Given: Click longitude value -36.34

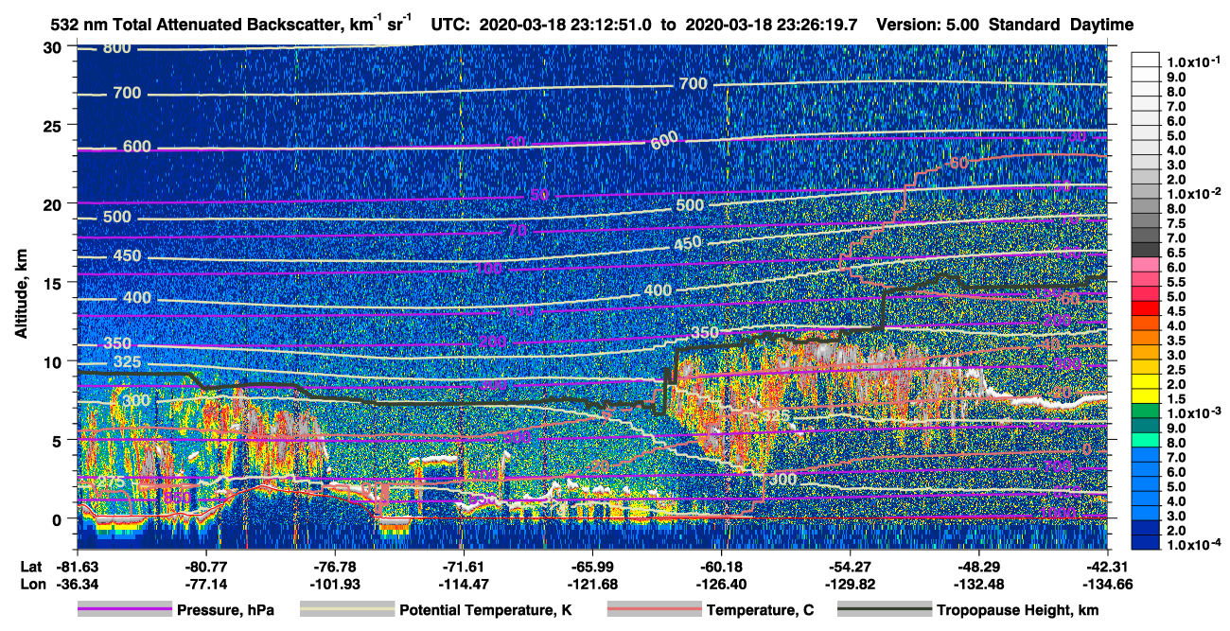Looking at the screenshot, I should pyautogui.click(x=76, y=583).
